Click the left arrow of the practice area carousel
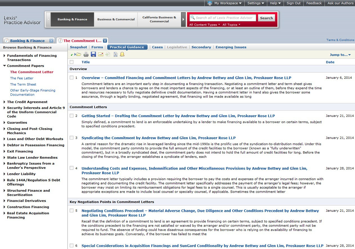Screen dimensions: 355x249 tap(48, 19)
